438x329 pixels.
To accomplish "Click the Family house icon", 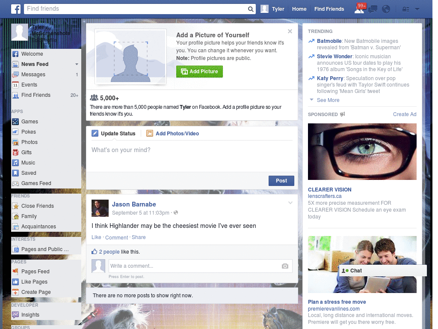I will coord(15,216).
